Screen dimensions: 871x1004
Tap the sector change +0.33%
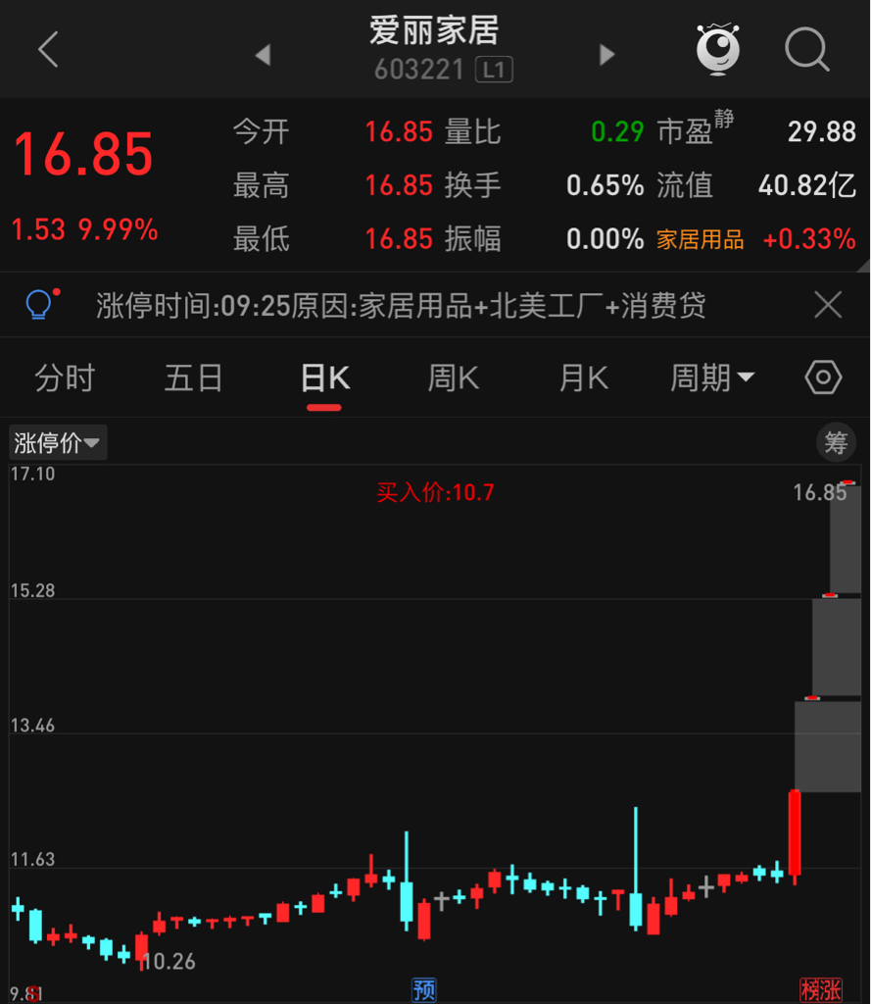coord(809,239)
